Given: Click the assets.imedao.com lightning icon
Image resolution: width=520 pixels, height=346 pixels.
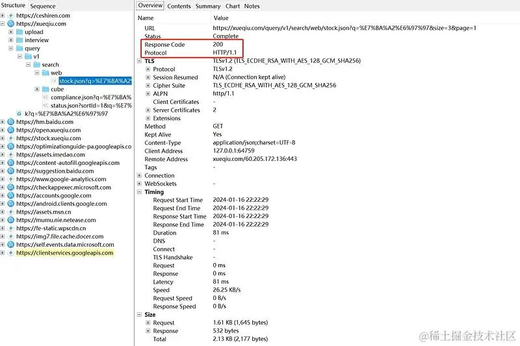Looking at the screenshot, I should coord(10,154).
